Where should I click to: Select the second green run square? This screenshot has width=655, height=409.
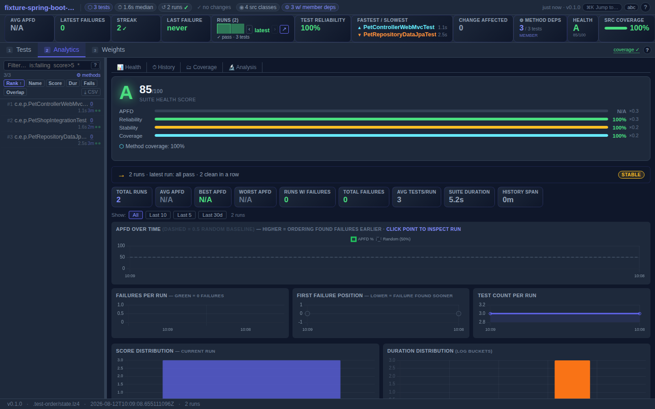(237, 29)
